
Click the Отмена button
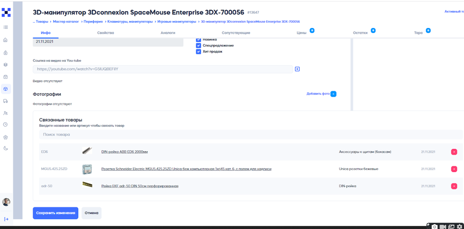coord(91,213)
